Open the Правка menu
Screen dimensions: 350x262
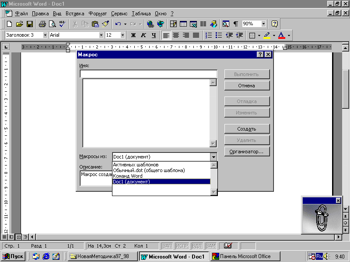(x=40, y=14)
